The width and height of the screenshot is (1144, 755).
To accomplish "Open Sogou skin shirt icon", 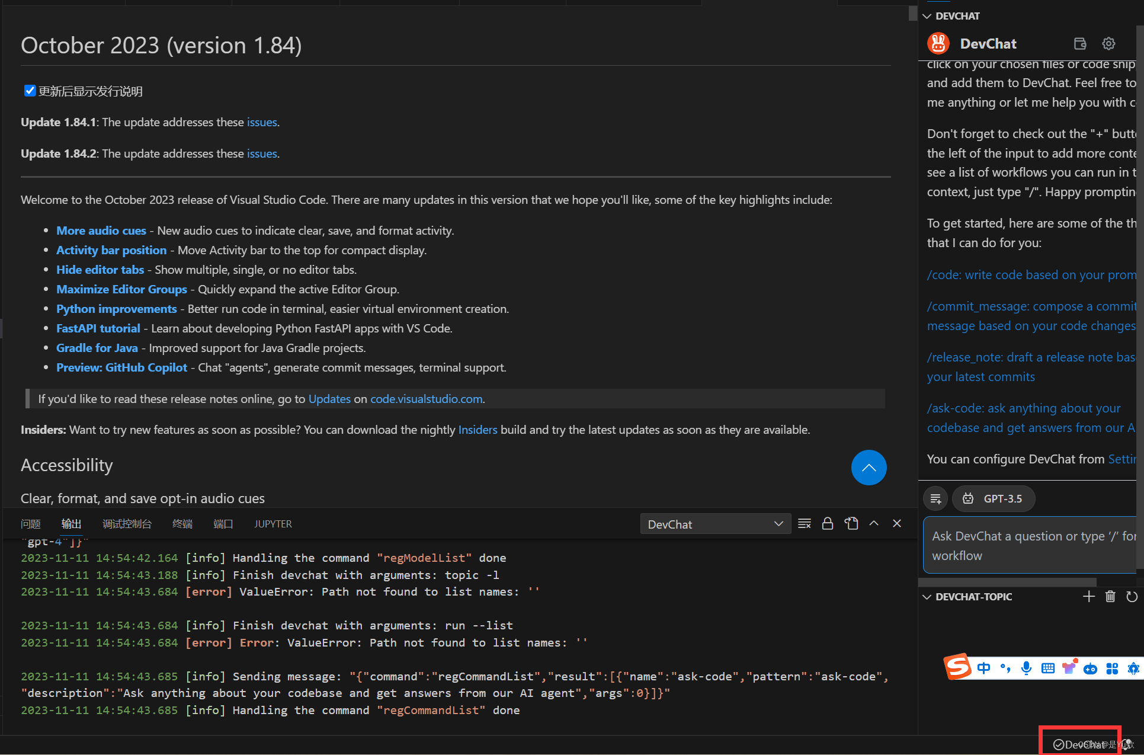I will [1069, 668].
